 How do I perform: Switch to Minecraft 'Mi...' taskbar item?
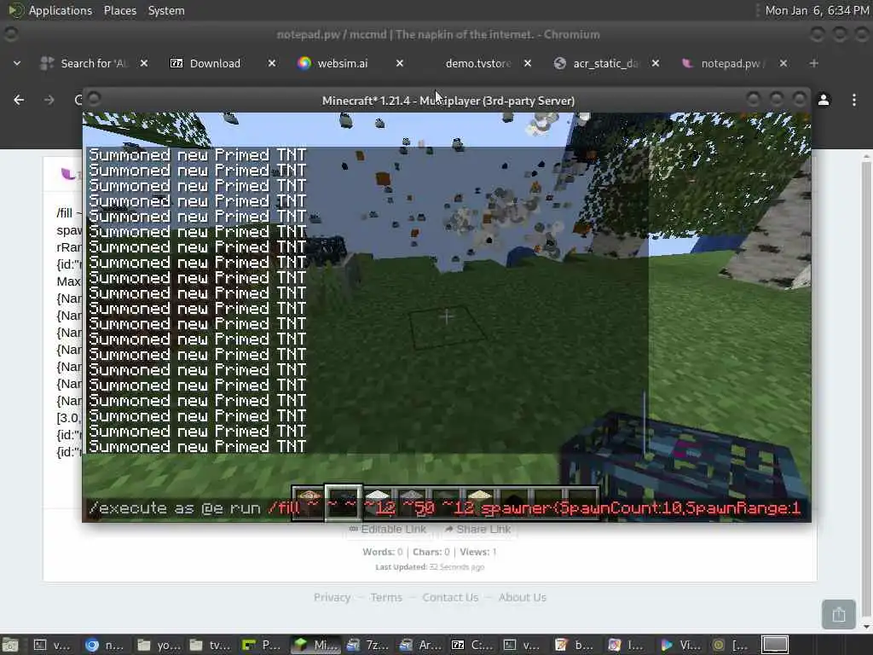pos(314,645)
